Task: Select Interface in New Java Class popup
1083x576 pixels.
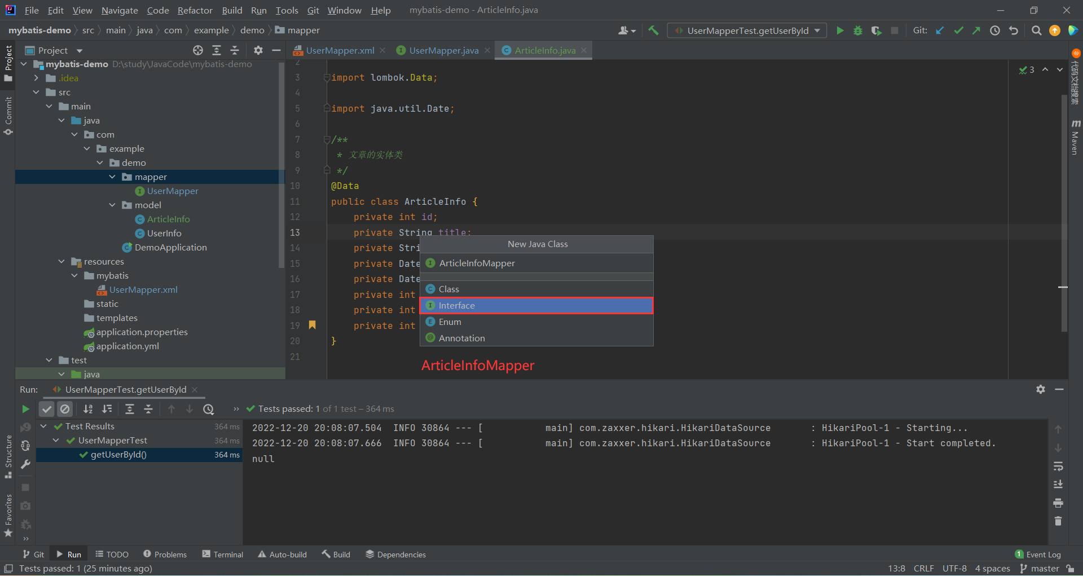Action: point(536,305)
